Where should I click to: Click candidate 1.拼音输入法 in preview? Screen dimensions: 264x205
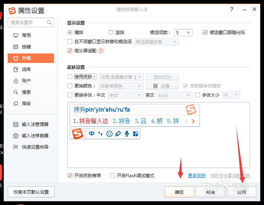point(91,121)
